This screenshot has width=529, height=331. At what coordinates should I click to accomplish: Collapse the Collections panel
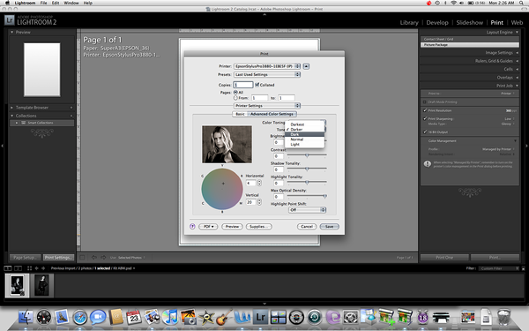[x=11, y=116]
